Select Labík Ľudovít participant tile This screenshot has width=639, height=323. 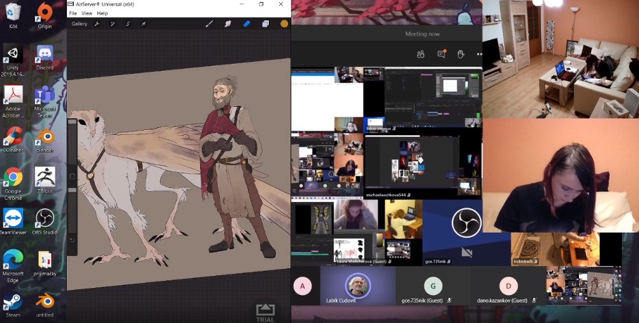pyautogui.click(x=357, y=286)
